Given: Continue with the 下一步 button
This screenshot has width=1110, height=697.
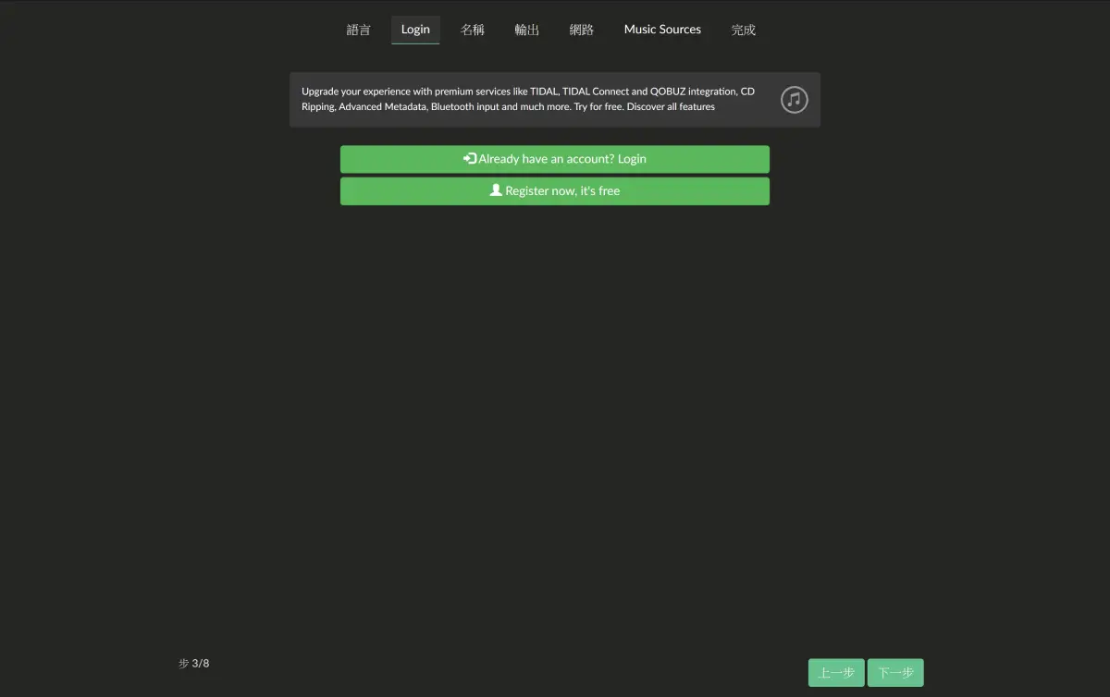Looking at the screenshot, I should click(895, 673).
